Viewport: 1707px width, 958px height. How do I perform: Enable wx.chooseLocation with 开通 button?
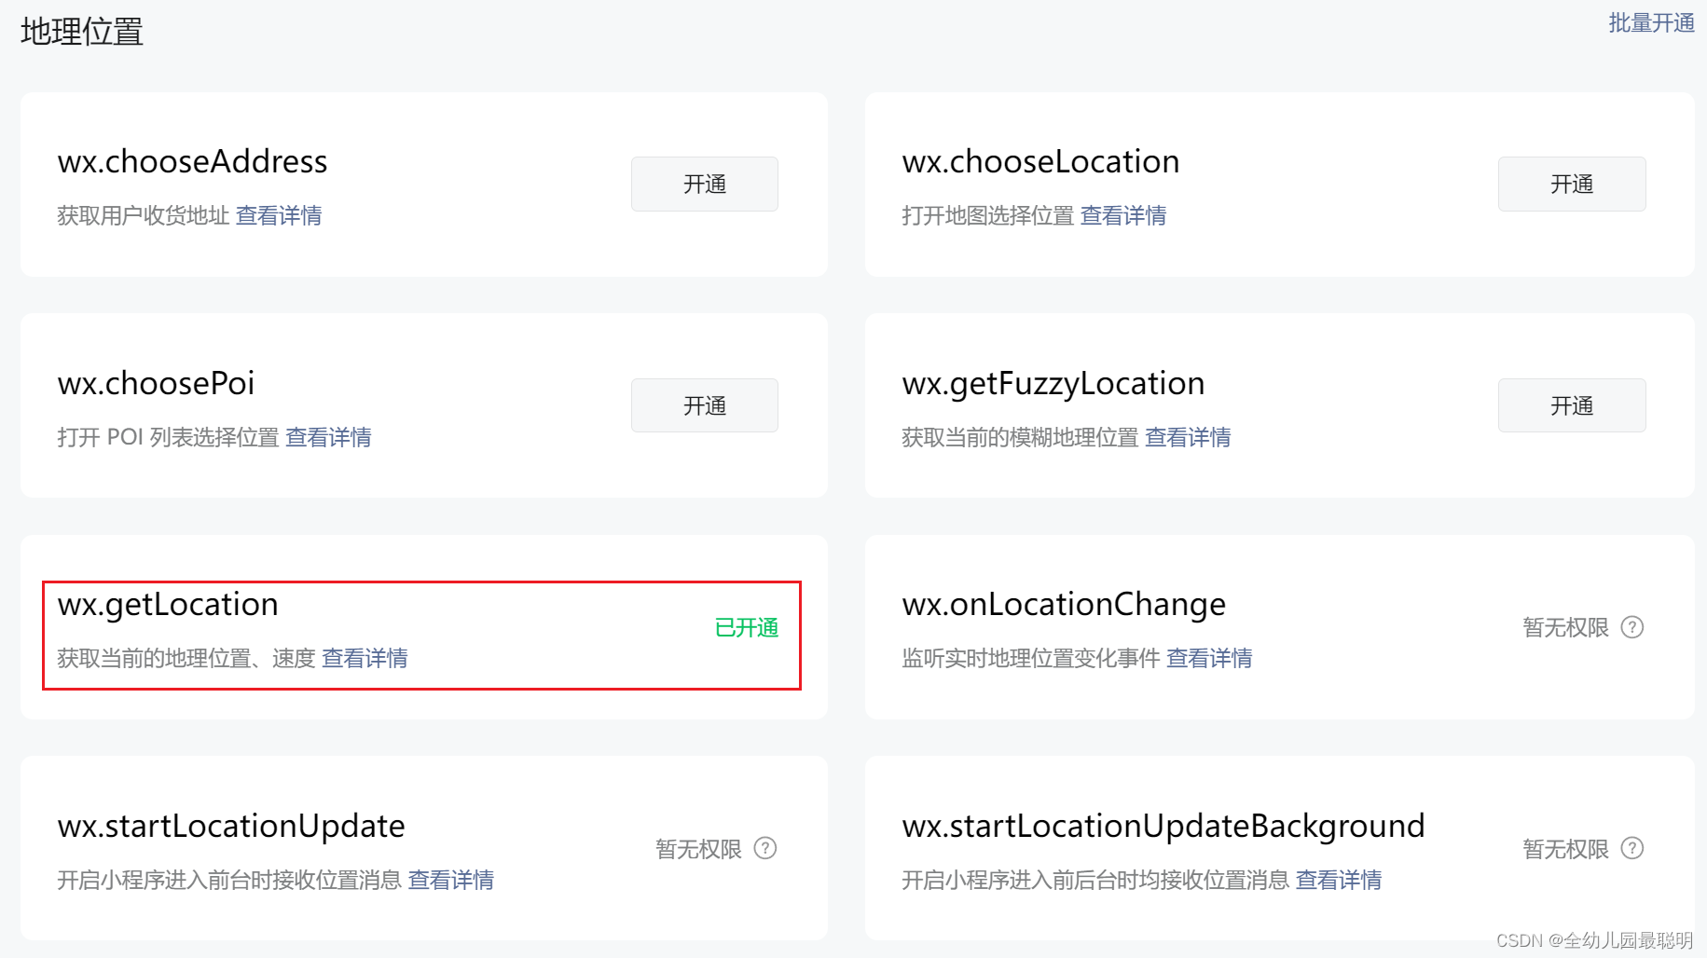pos(1572,185)
